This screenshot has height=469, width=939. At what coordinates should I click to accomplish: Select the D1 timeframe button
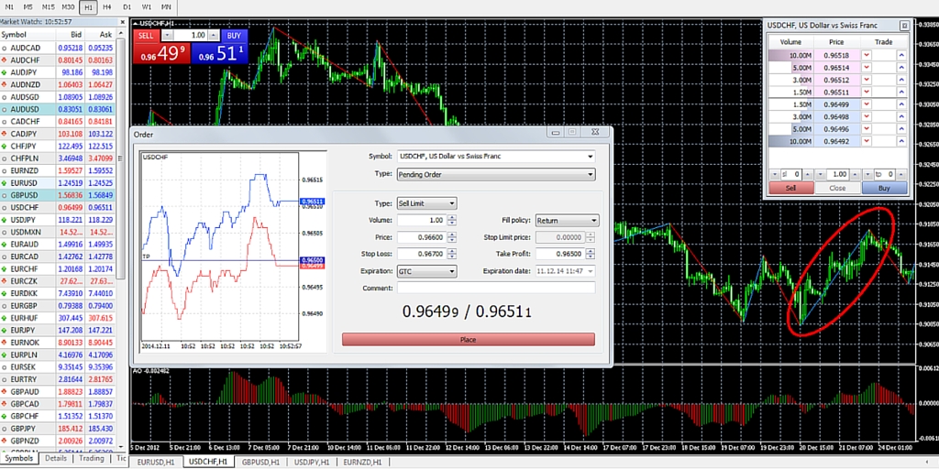[x=127, y=7]
